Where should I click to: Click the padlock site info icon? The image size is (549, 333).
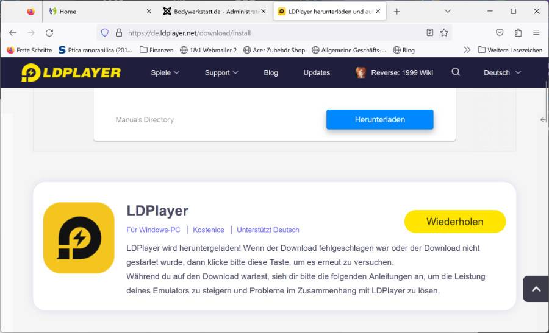point(119,33)
